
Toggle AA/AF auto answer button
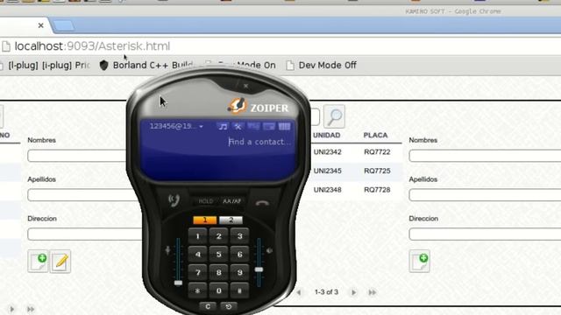pos(231,201)
